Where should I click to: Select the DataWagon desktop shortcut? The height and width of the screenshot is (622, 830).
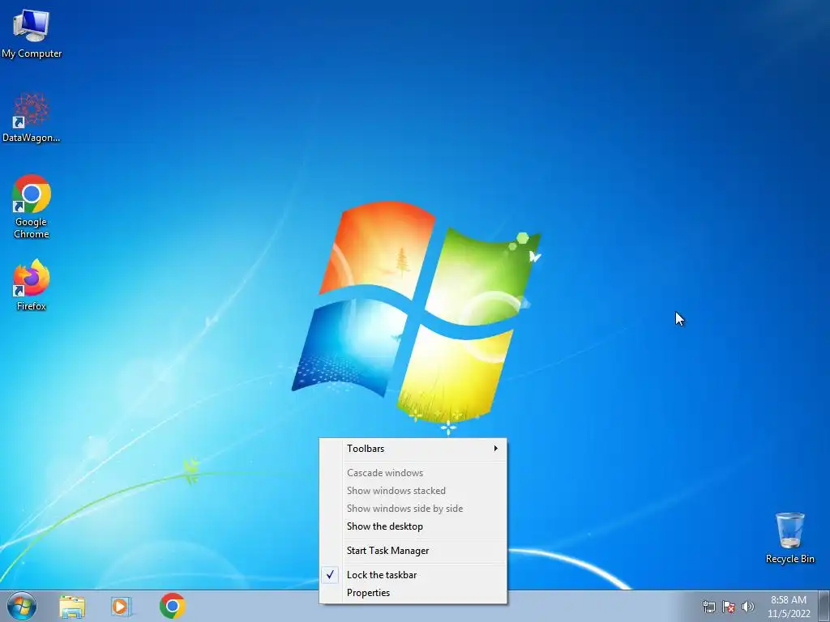[x=32, y=117]
